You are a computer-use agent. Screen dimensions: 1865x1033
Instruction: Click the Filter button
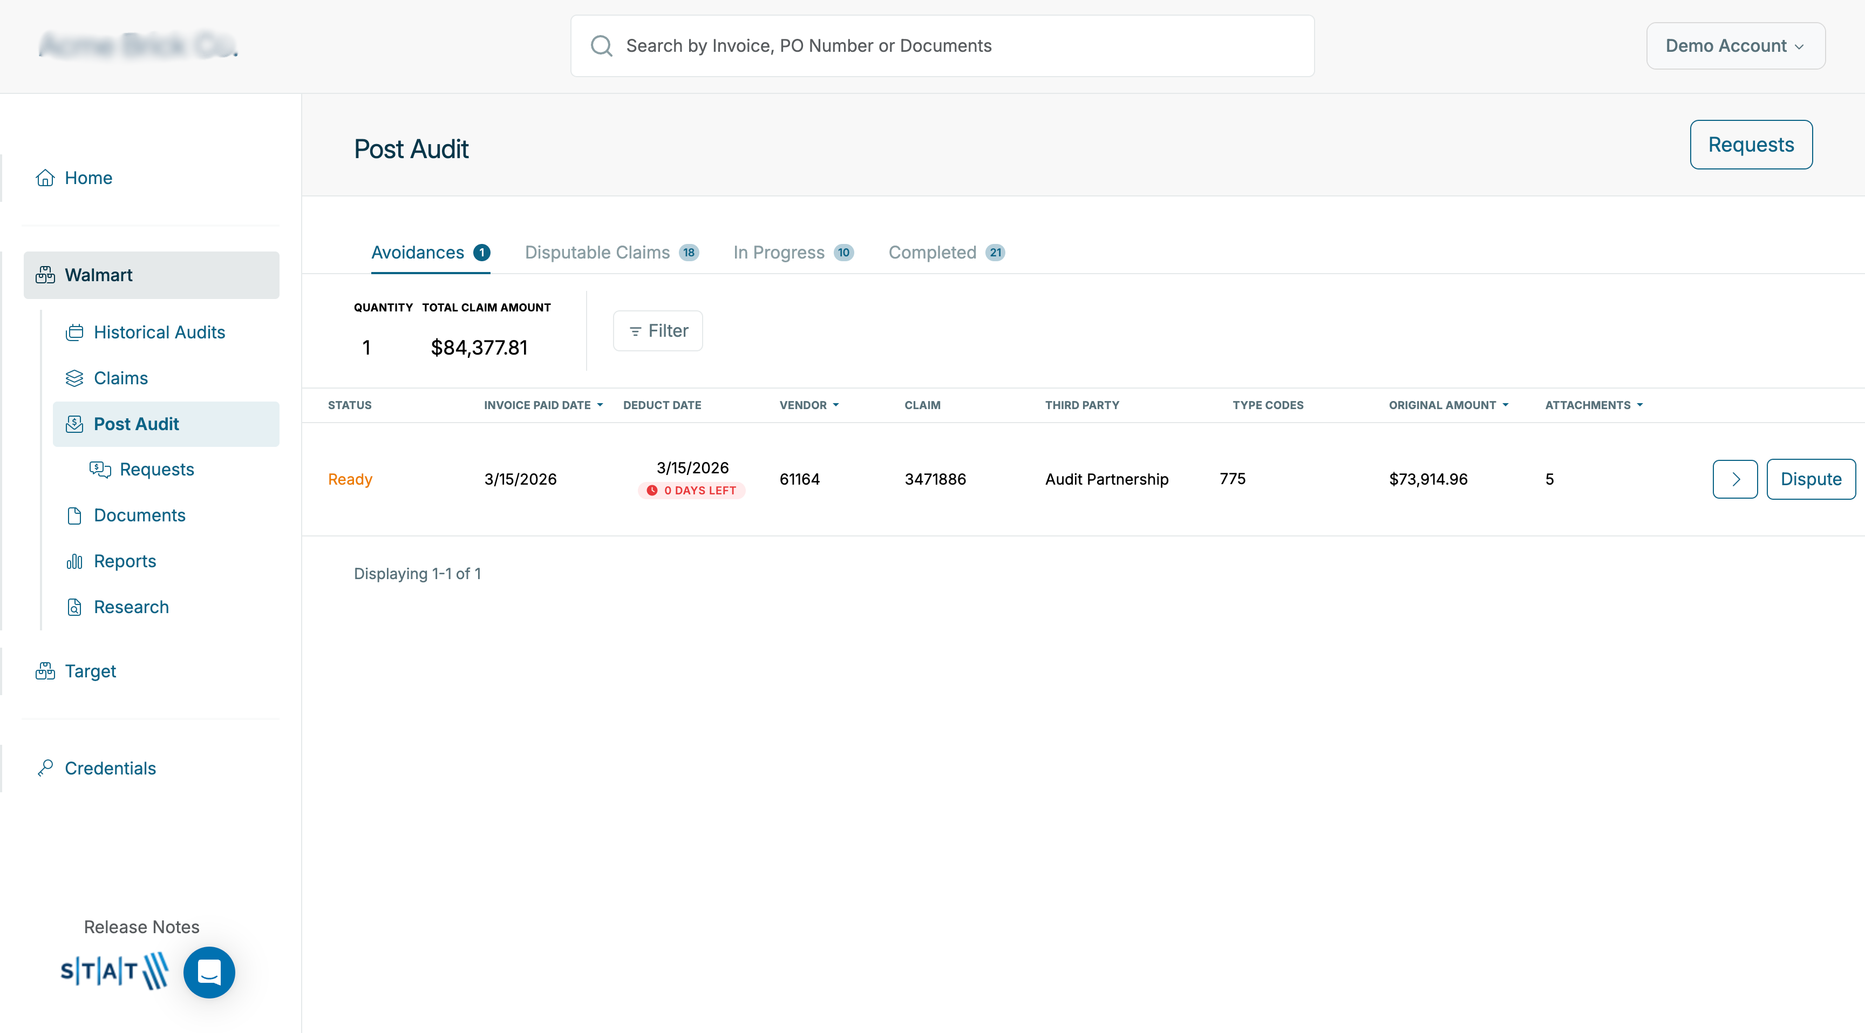click(657, 331)
